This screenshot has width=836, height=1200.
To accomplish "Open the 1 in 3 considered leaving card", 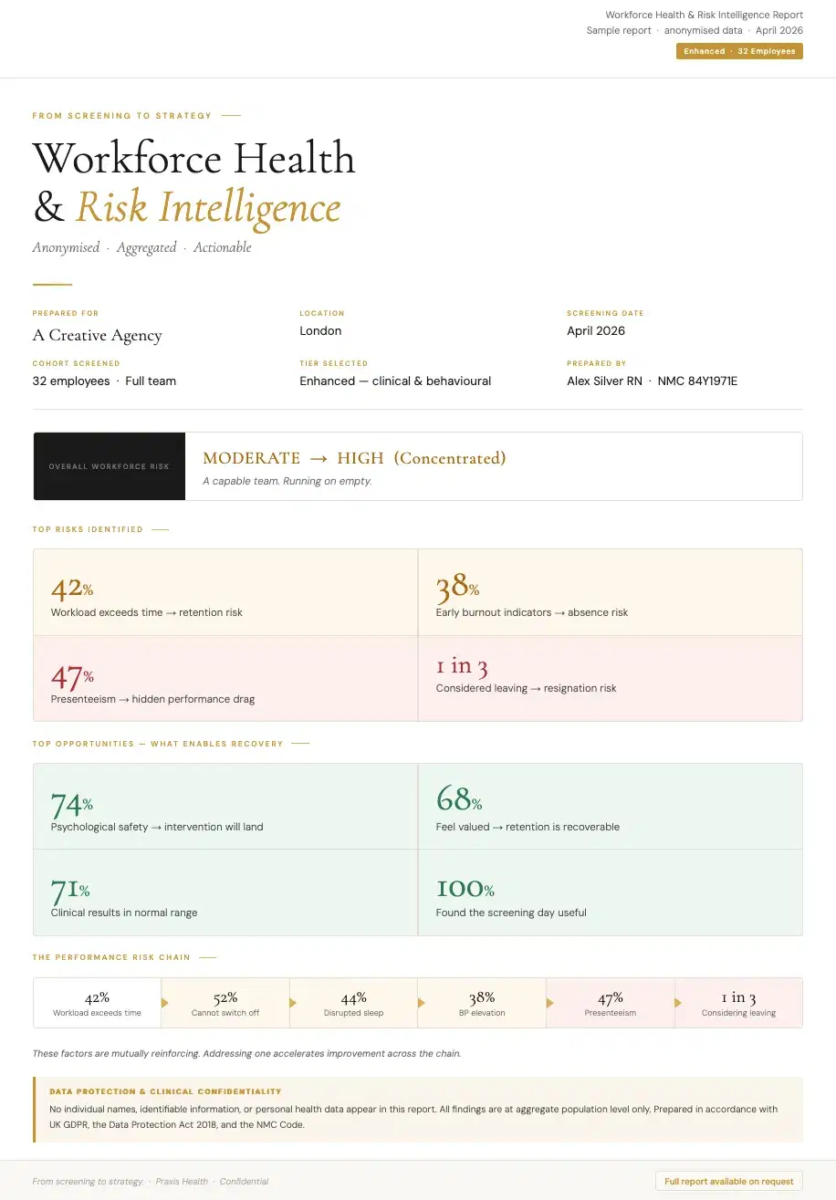I will 611,679.
